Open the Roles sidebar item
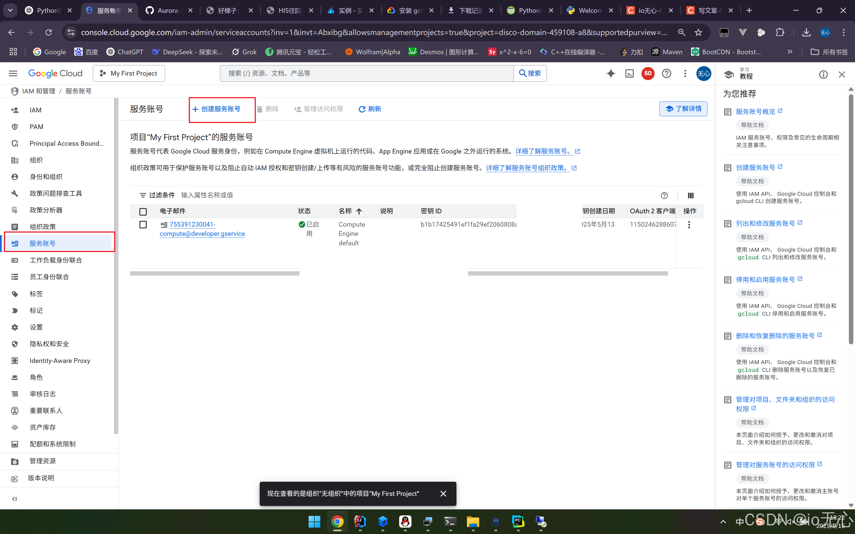855x534 pixels. tap(36, 377)
